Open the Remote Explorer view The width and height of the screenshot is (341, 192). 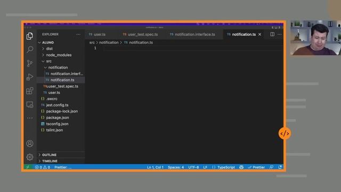(30, 105)
